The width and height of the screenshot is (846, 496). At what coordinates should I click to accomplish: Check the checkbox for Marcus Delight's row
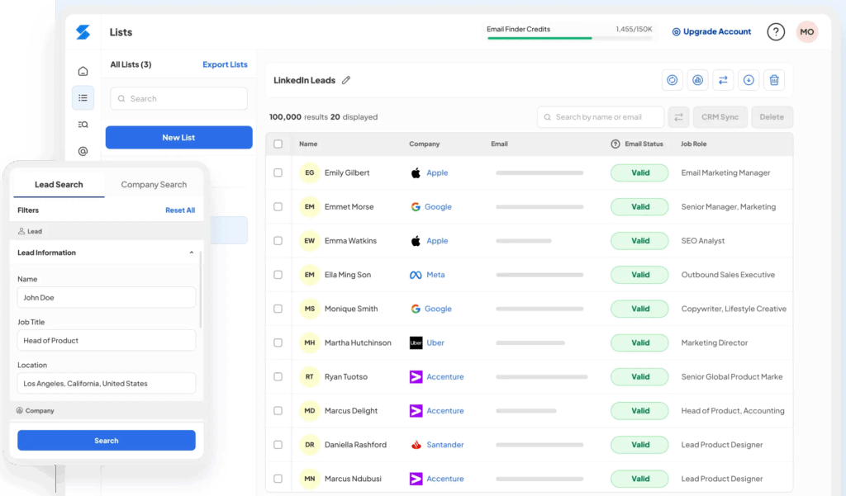[278, 410]
